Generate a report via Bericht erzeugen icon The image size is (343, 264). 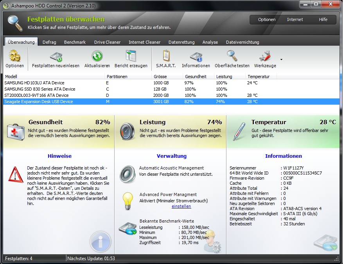(131, 56)
